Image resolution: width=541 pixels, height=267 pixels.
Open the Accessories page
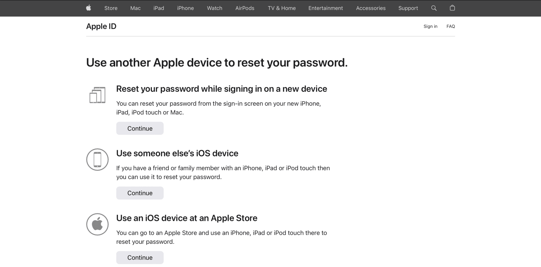371,8
